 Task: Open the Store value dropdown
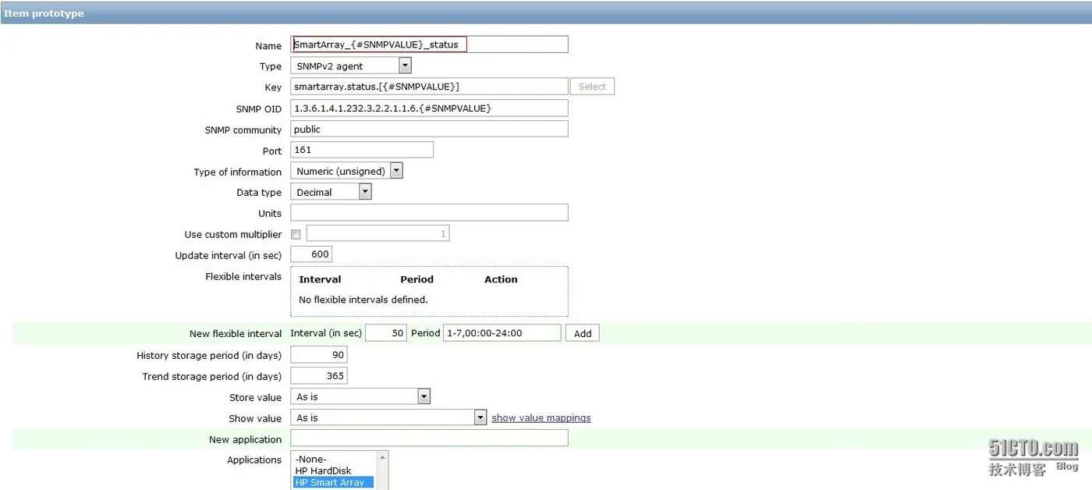[360, 397]
